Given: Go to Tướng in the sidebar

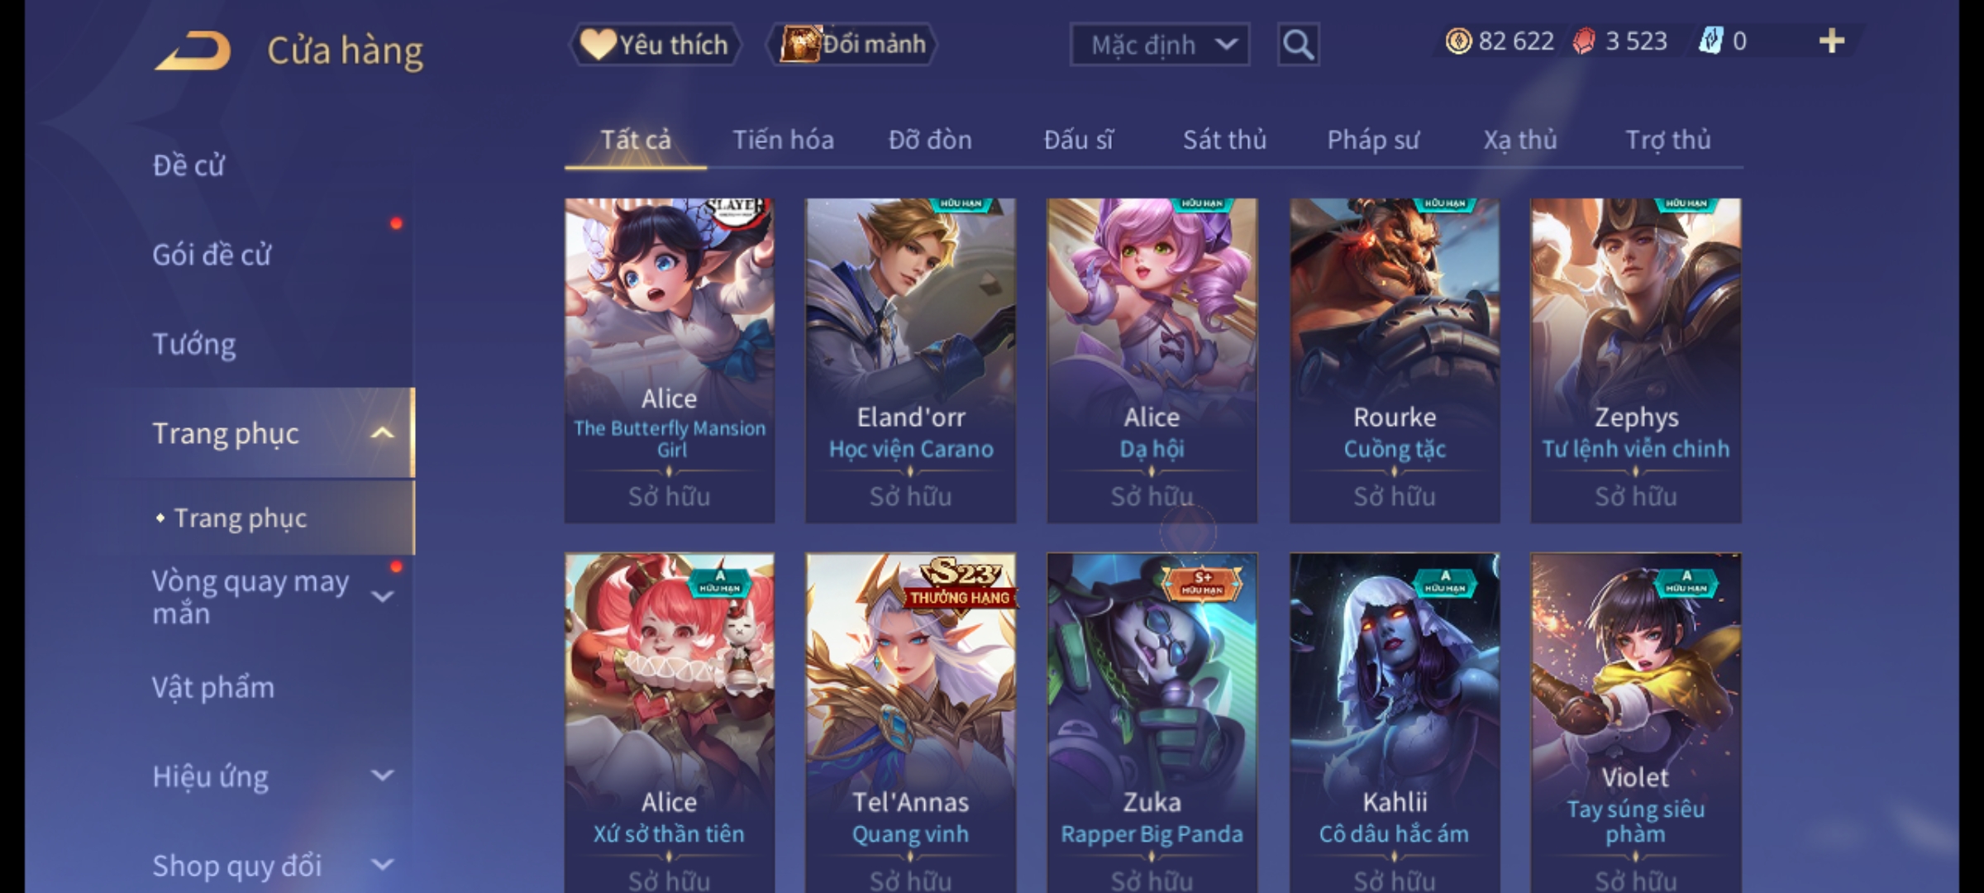Looking at the screenshot, I should (x=194, y=344).
